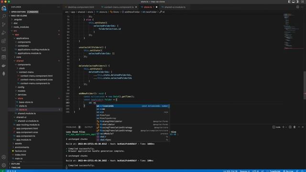Screen dimensions: 306x172
Task: Toggle the primary sidebar layout icon
Action: (289, 1)
